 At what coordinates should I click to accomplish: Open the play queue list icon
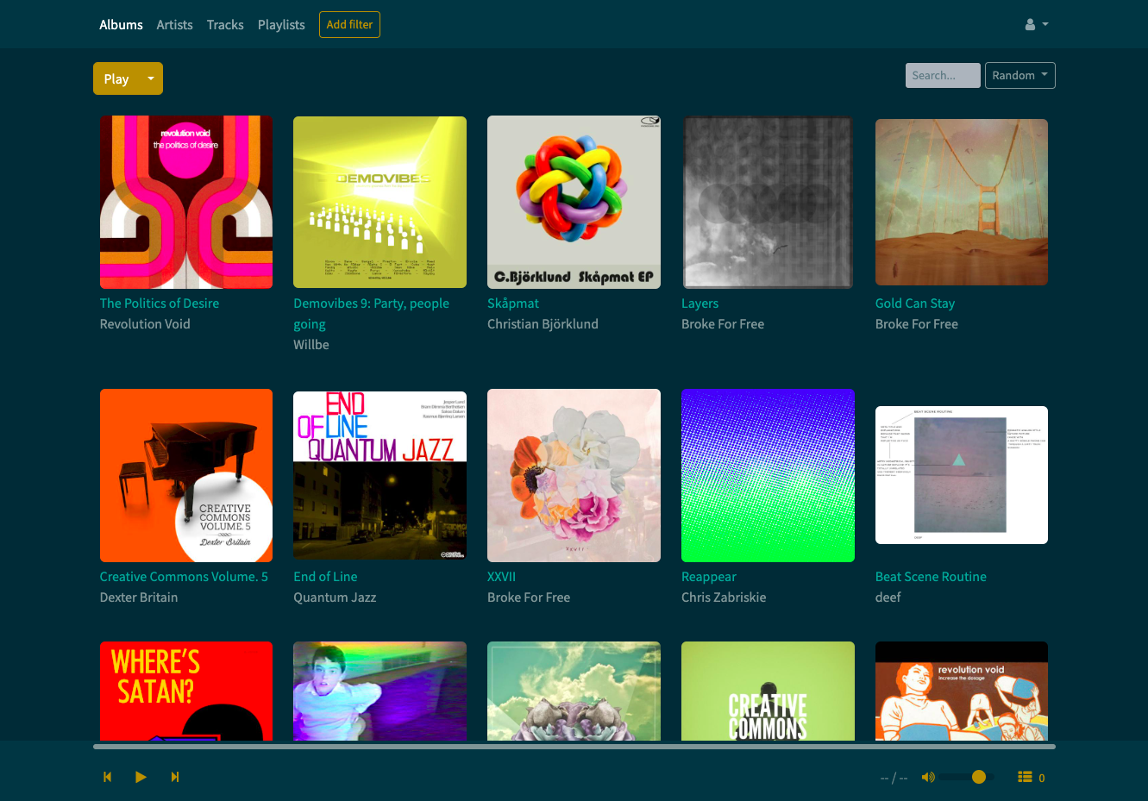point(1025,777)
